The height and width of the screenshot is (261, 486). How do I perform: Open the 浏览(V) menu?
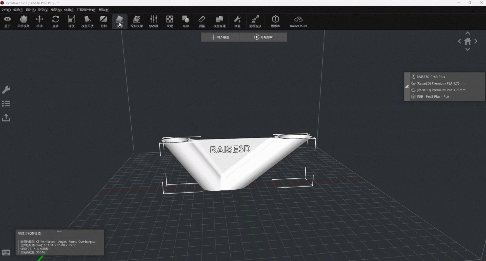43,10
